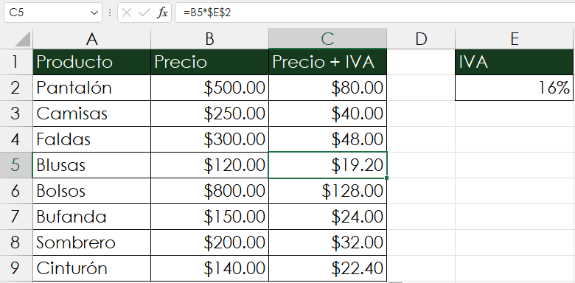Click the Insert Function fx icon
575x283 pixels.
[162, 13]
